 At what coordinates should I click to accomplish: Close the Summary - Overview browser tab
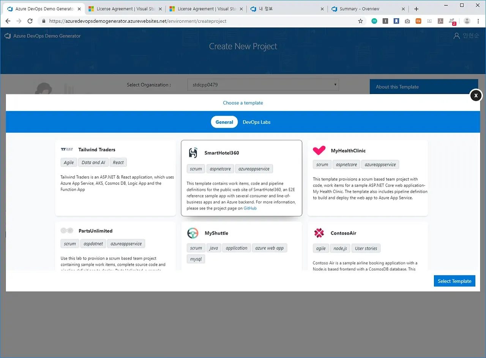pos(403,9)
